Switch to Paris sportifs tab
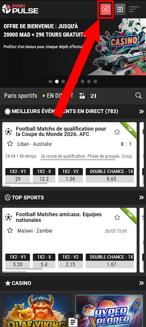This screenshot has width=146, height=327. click(x=21, y=96)
